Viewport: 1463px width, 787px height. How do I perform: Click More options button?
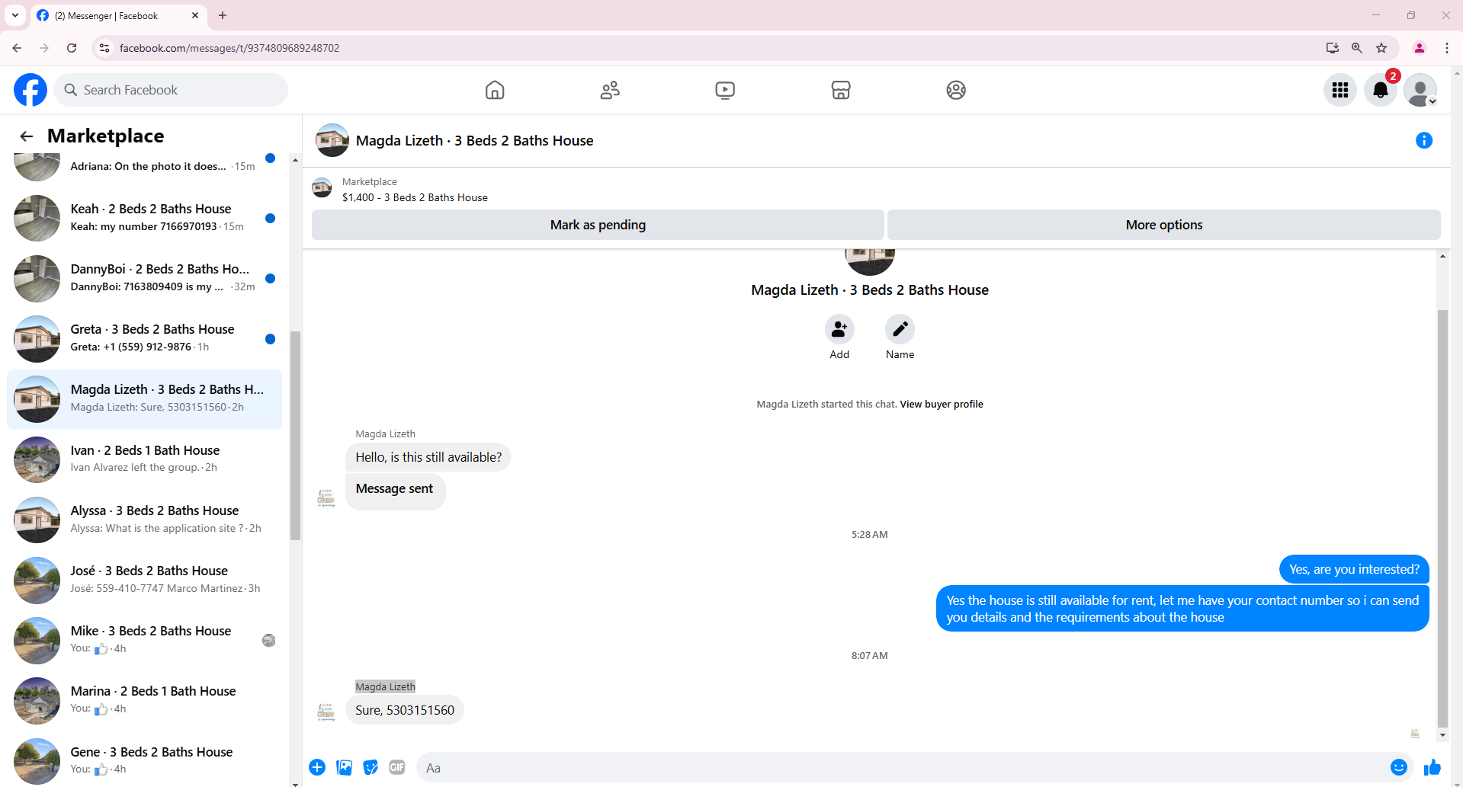point(1164,225)
